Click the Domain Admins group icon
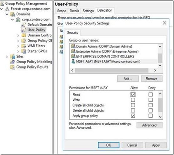Viewport: 174px width, 155px height. click(73, 46)
